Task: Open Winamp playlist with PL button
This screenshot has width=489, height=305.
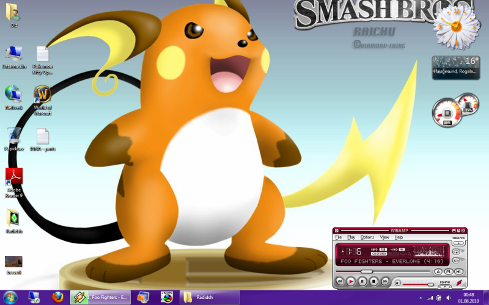Action: click(449, 271)
